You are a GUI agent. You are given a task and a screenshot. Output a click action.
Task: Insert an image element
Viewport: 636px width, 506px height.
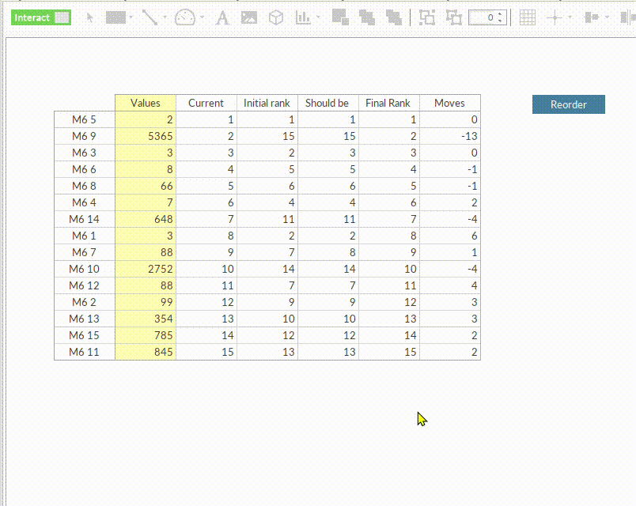coord(249,17)
